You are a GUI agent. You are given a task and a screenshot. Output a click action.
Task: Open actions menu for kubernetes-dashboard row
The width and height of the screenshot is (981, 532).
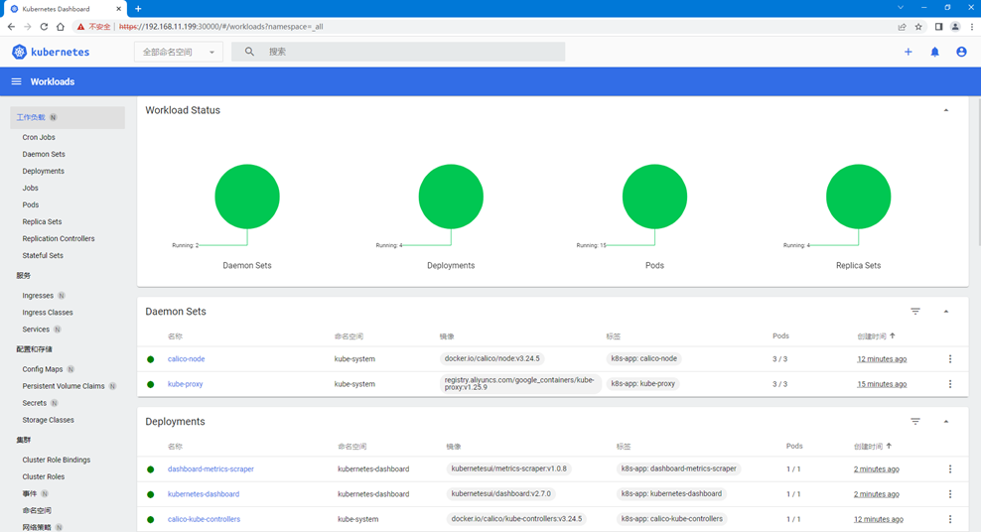949,494
